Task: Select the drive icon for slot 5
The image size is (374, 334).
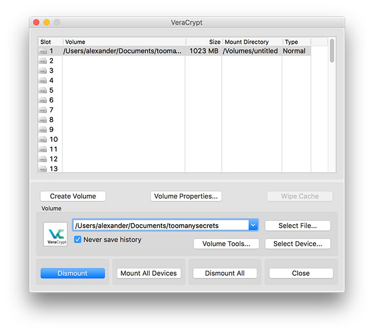Action: click(x=43, y=90)
